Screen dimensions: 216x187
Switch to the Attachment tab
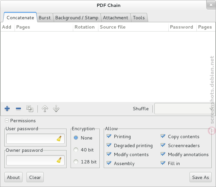pyautogui.click(x=115, y=18)
